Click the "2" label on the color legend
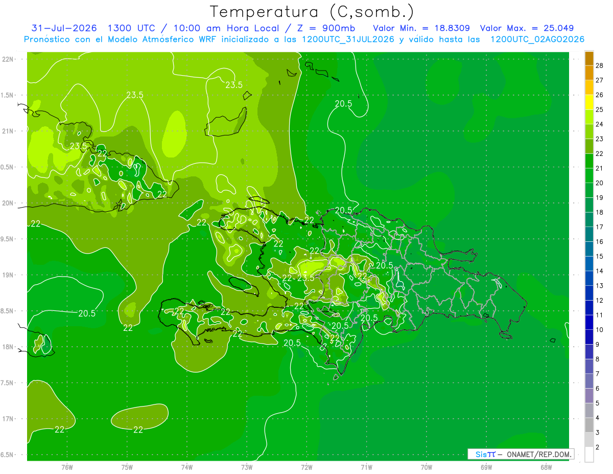Image resolution: width=613 pixels, height=474 pixels. pyautogui.click(x=598, y=447)
